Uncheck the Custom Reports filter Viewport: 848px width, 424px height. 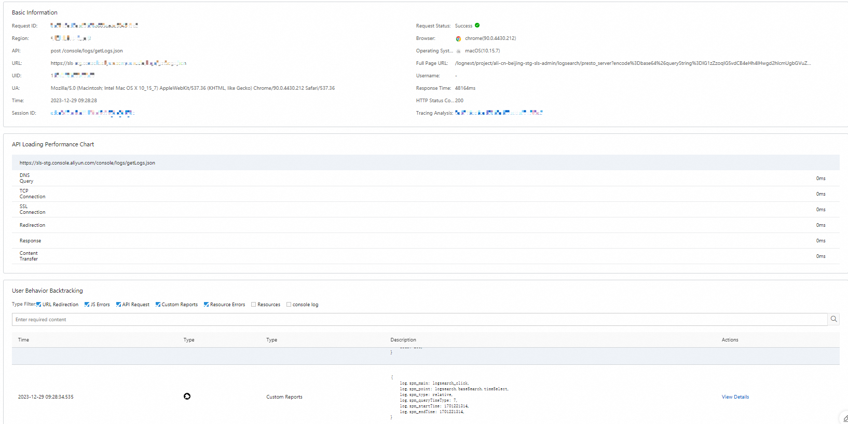(x=158, y=305)
